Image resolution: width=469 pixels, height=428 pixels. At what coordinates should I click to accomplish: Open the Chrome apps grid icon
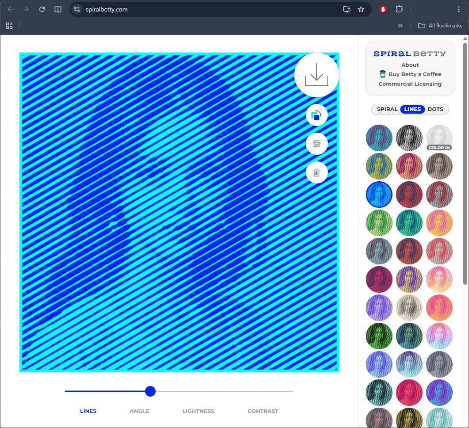click(9, 26)
